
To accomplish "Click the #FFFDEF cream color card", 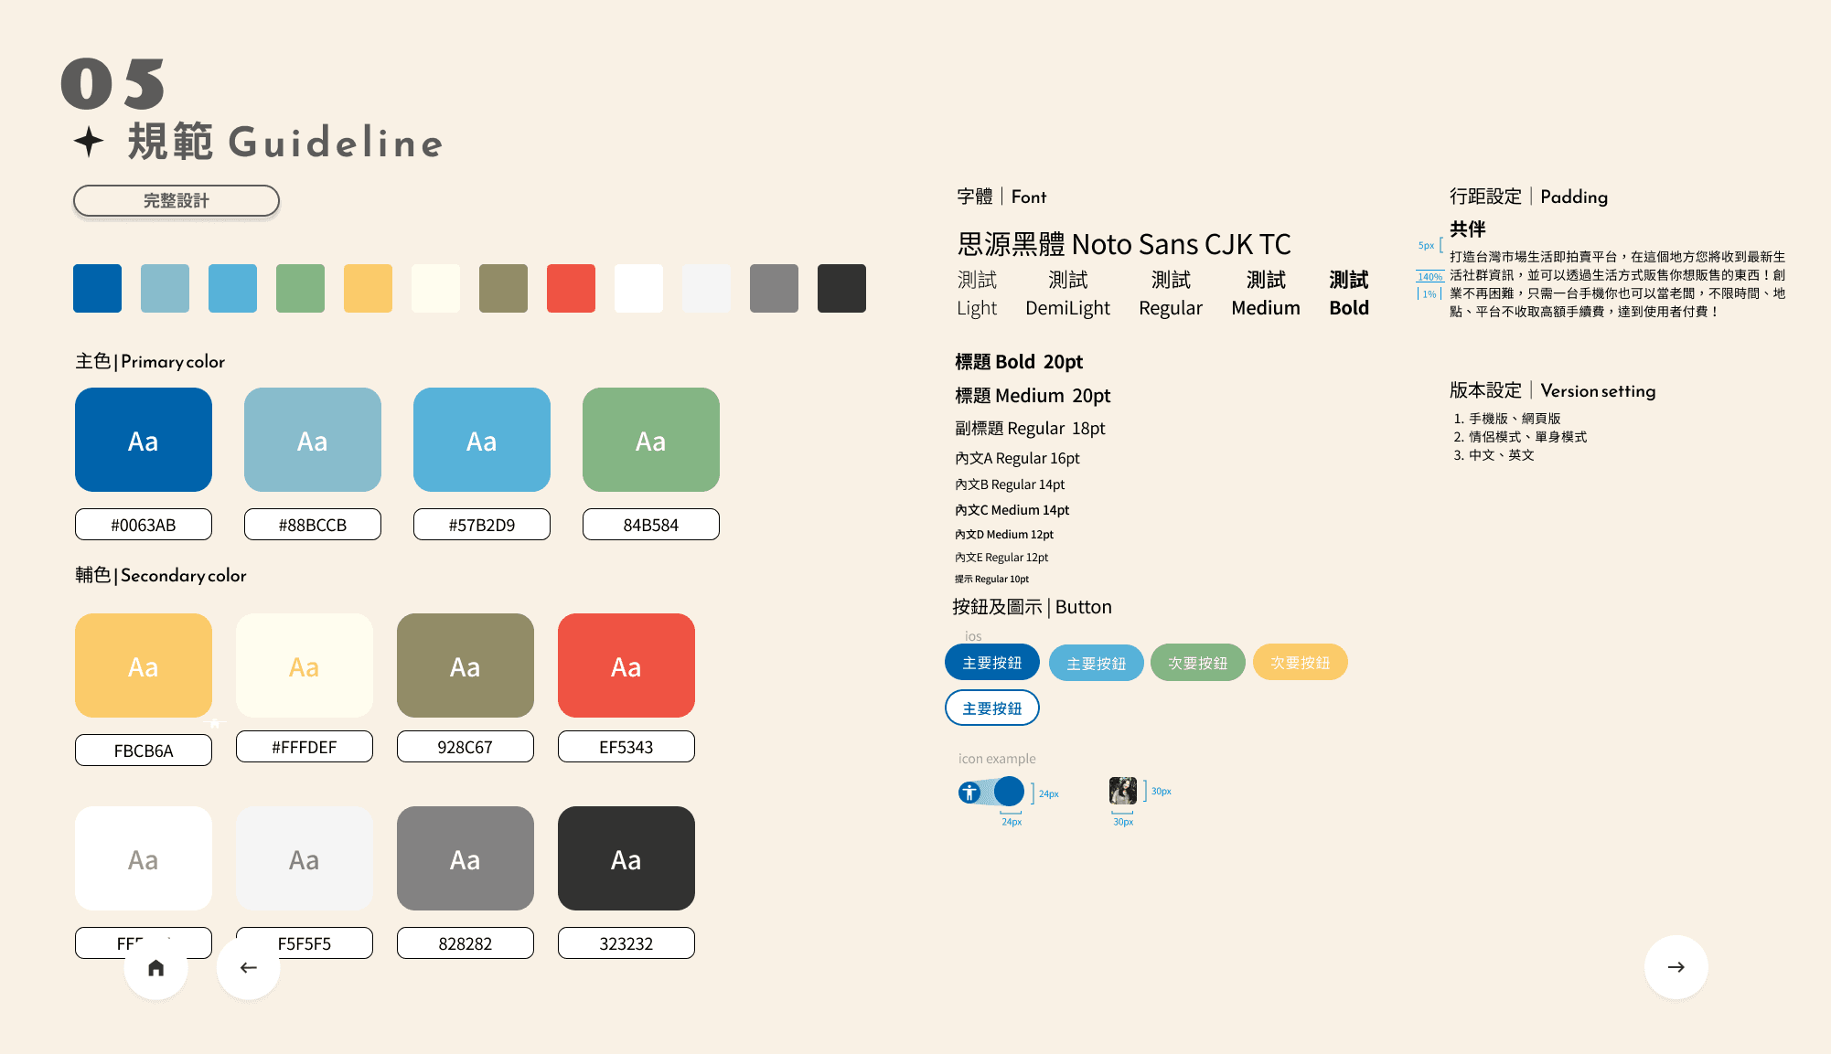I will (305, 665).
